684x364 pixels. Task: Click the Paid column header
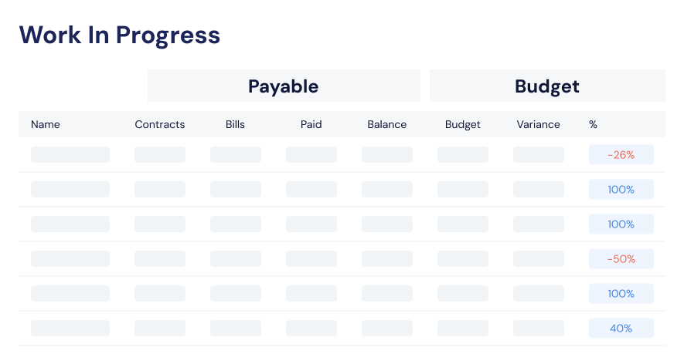tap(311, 124)
